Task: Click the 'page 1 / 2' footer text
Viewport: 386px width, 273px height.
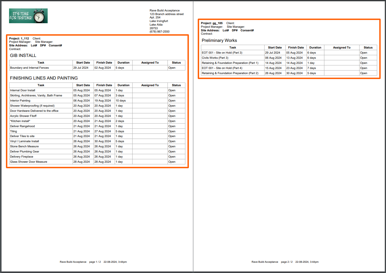Action: point(95,262)
